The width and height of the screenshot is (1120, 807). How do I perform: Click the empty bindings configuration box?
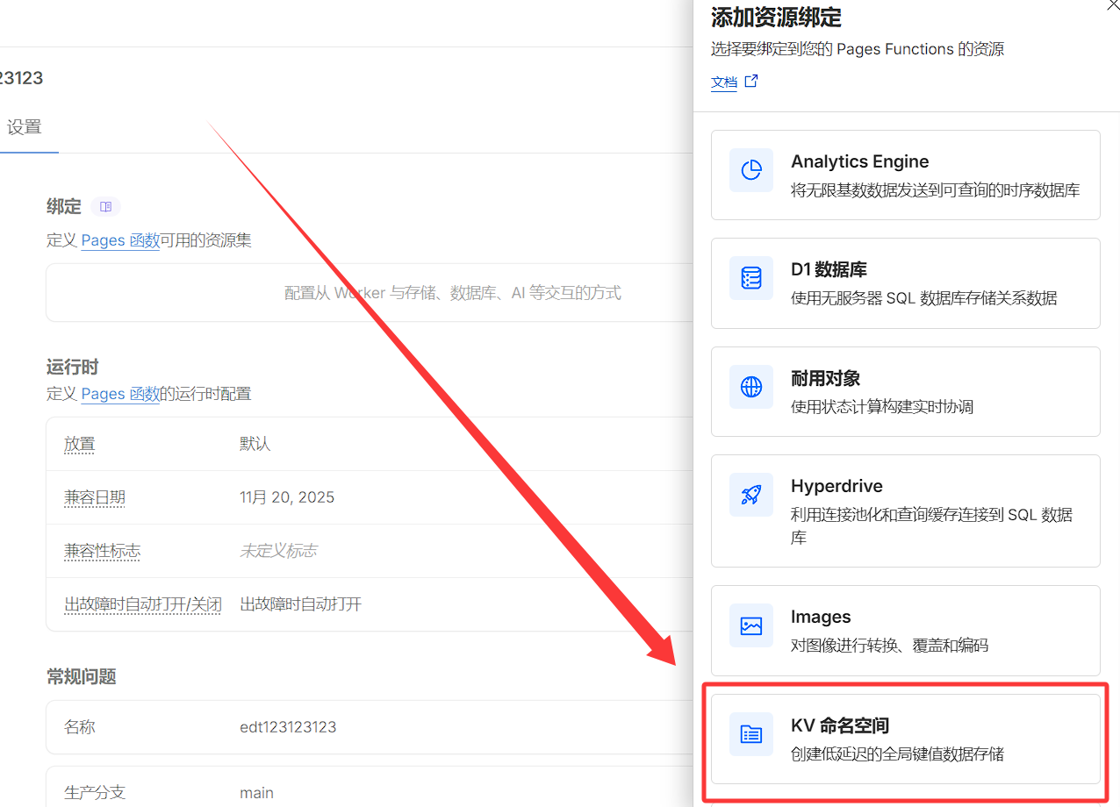(369, 293)
